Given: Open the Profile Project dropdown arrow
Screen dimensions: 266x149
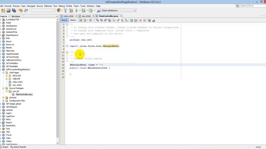Looking at the screenshot, I should click(94, 10).
